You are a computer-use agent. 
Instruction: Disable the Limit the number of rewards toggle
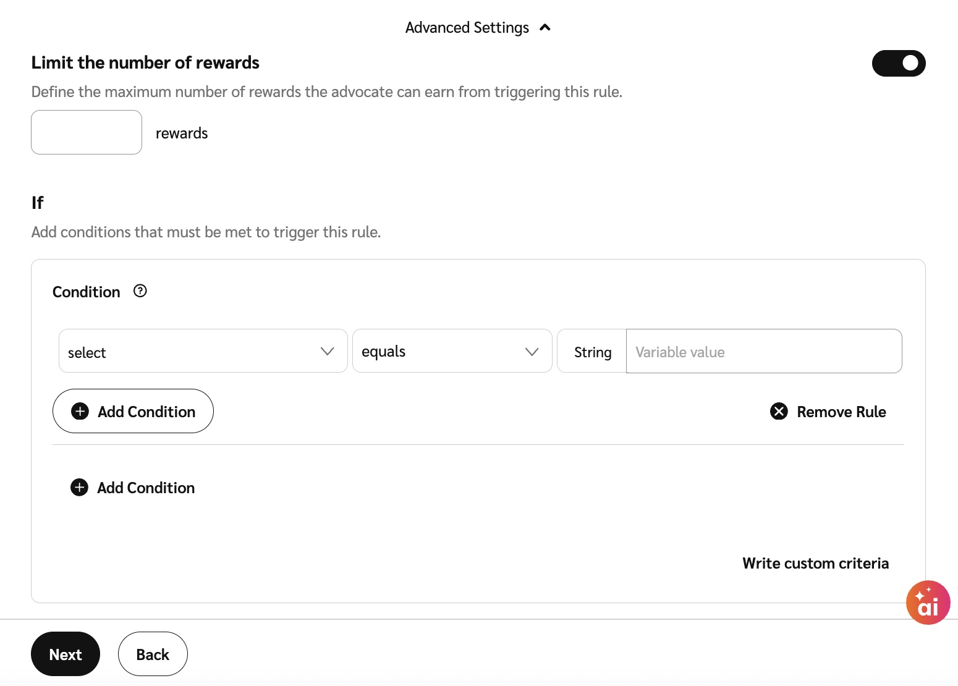click(x=898, y=63)
